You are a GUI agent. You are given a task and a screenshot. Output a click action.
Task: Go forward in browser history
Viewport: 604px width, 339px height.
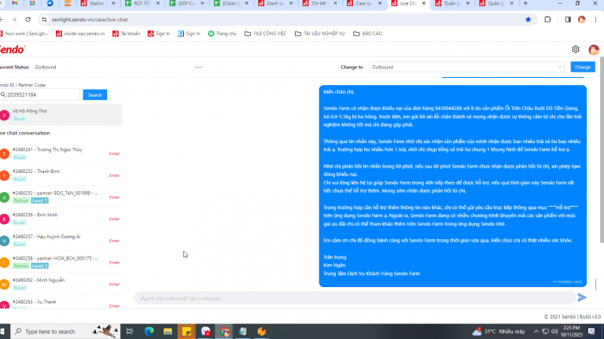[x=14, y=19]
